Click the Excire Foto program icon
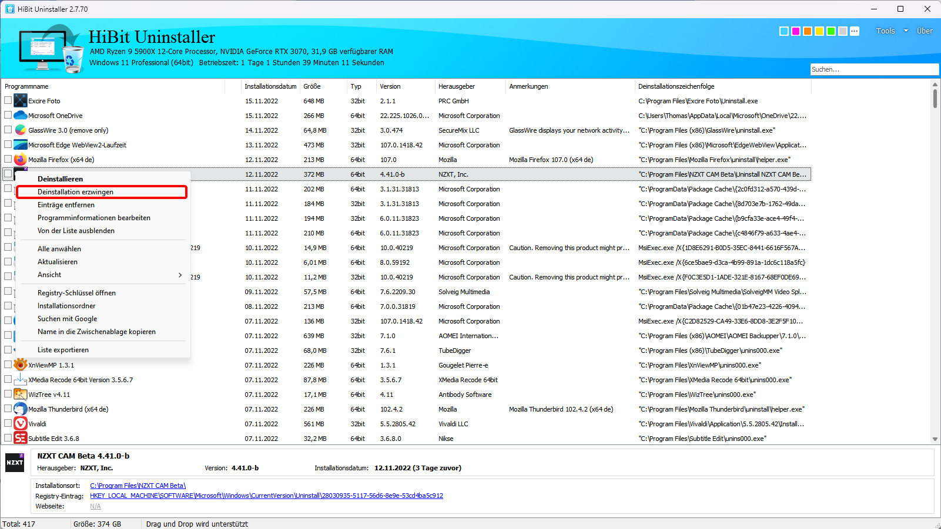The height and width of the screenshot is (529, 941). tap(21, 101)
